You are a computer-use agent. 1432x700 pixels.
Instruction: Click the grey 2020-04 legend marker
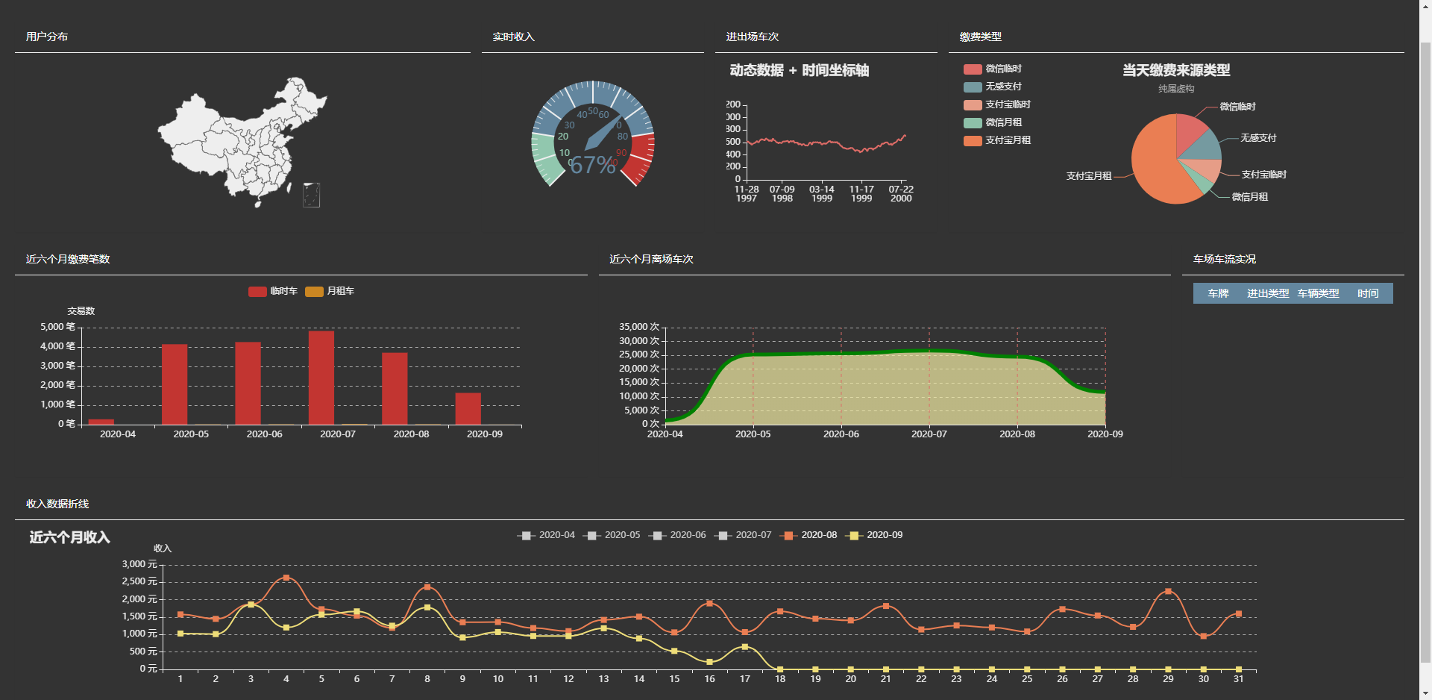point(526,536)
